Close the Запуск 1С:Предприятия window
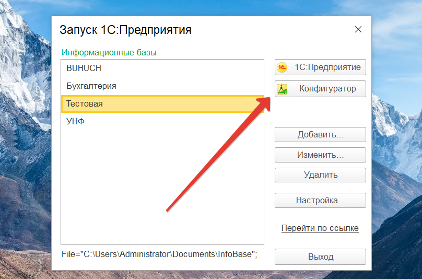 pyautogui.click(x=358, y=29)
